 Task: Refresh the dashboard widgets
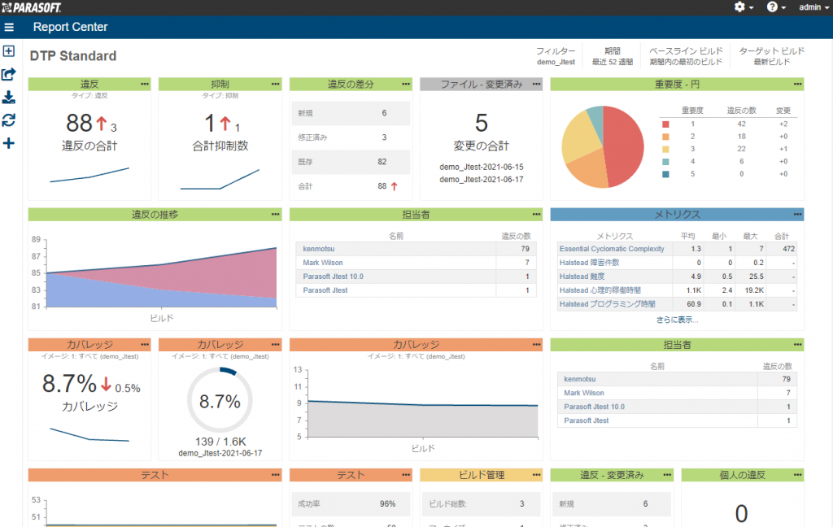click(x=8, y=120)
